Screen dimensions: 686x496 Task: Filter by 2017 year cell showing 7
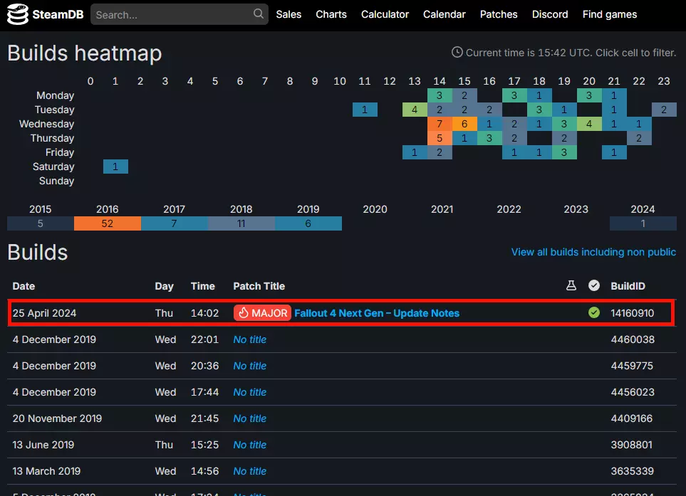click(174, 223)
